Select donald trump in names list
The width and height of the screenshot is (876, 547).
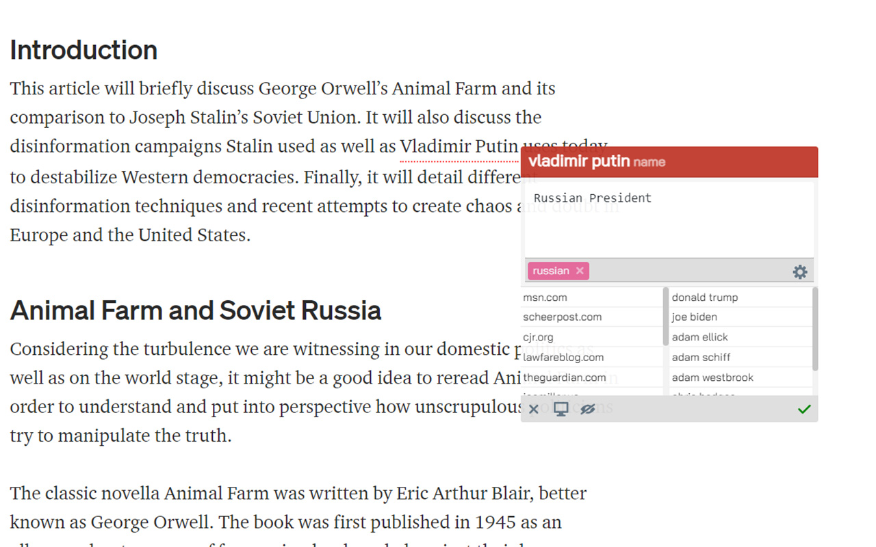click(x=740, y=297)
